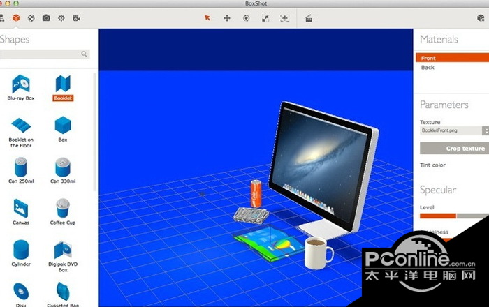This screenshot has height=307, width=489.
Task: Choose the Disk shape
Action: [21, 294]
